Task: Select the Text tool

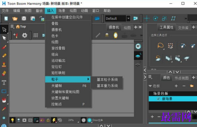Action: [4, 83]
